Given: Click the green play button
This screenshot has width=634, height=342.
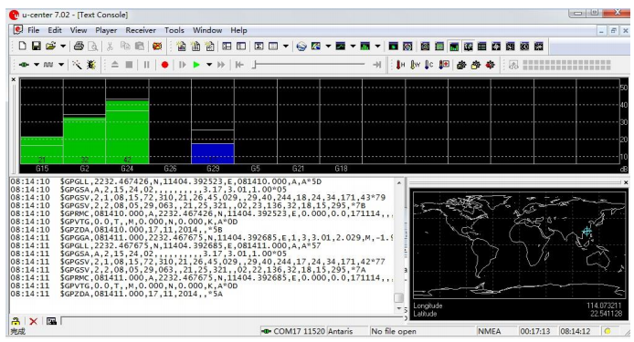Looking at the screenshot, I should click(x=196, y=65).
